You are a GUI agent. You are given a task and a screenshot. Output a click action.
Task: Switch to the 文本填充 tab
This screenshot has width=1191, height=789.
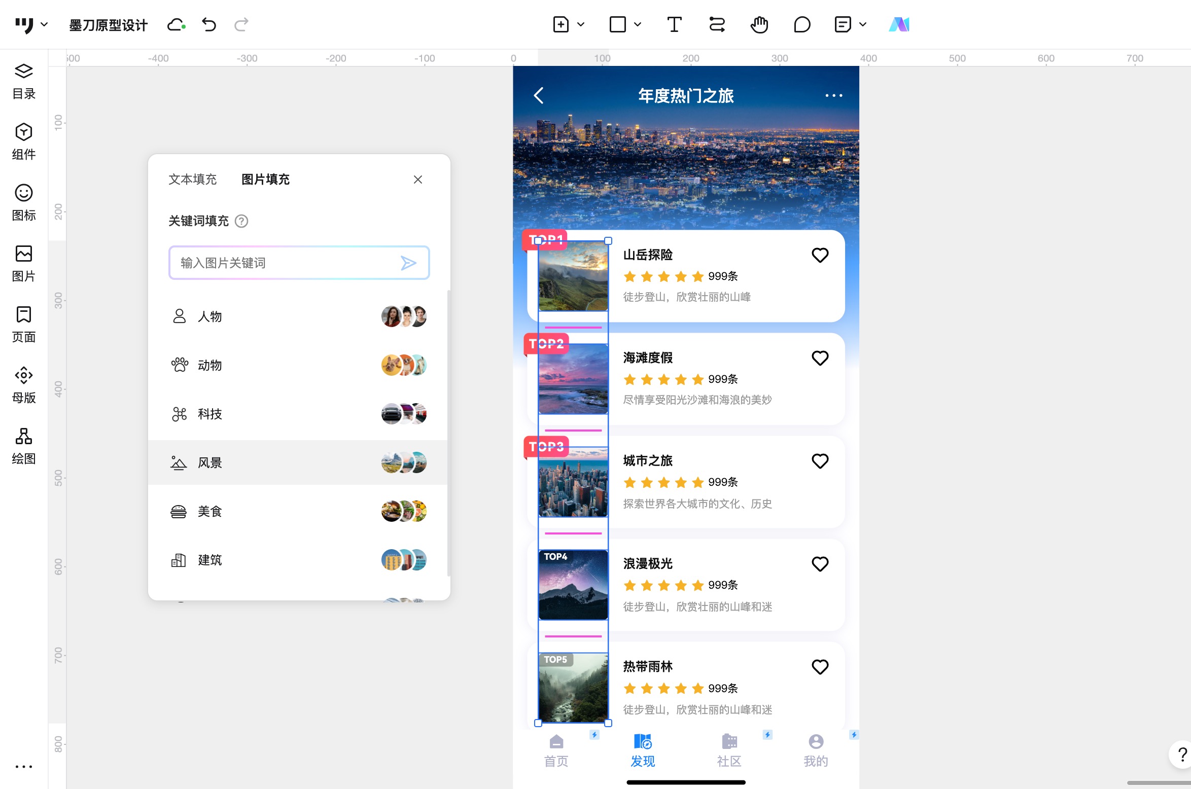(192, 180)
